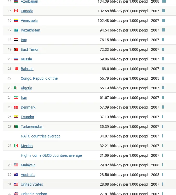Select the value 31.09 bbl/day OECD average

coord(124,155)
